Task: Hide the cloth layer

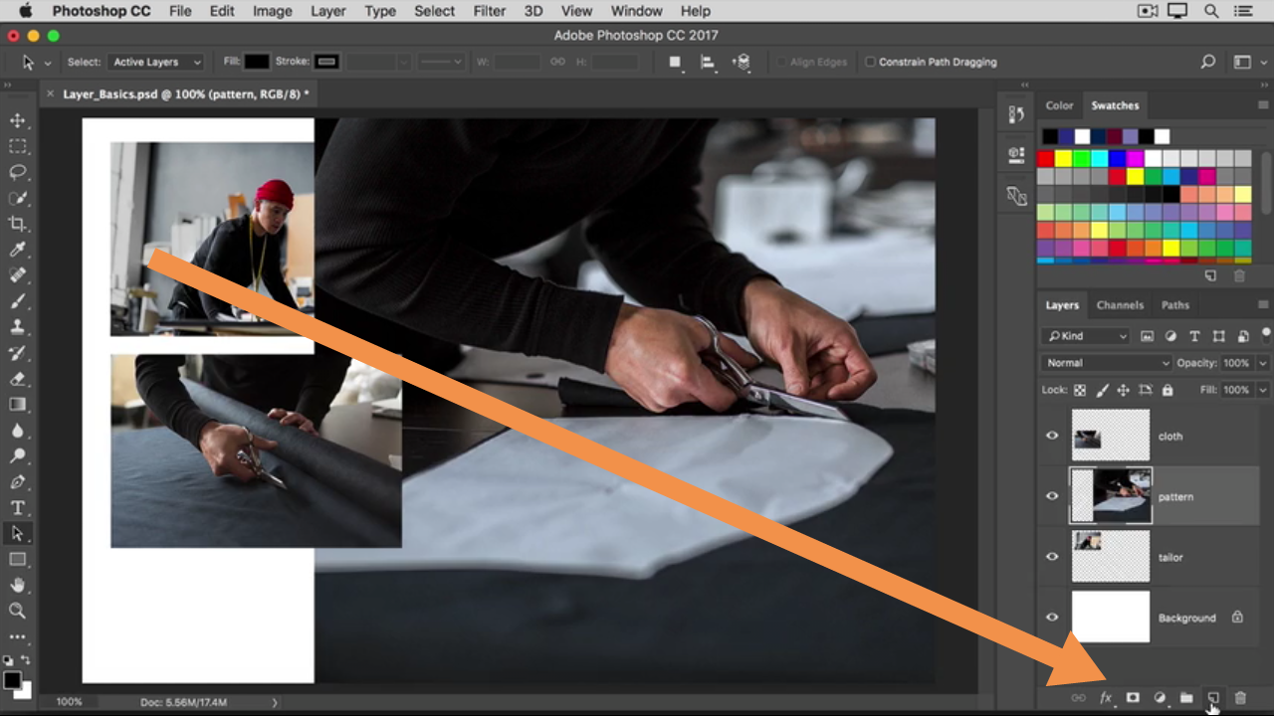Action: 1052,436
